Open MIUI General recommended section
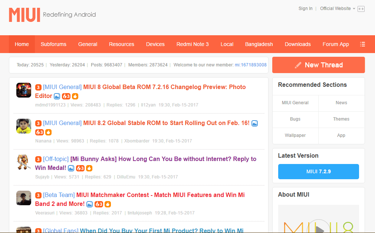The width and height of the screenshot is (375, 233). (295, 103)
